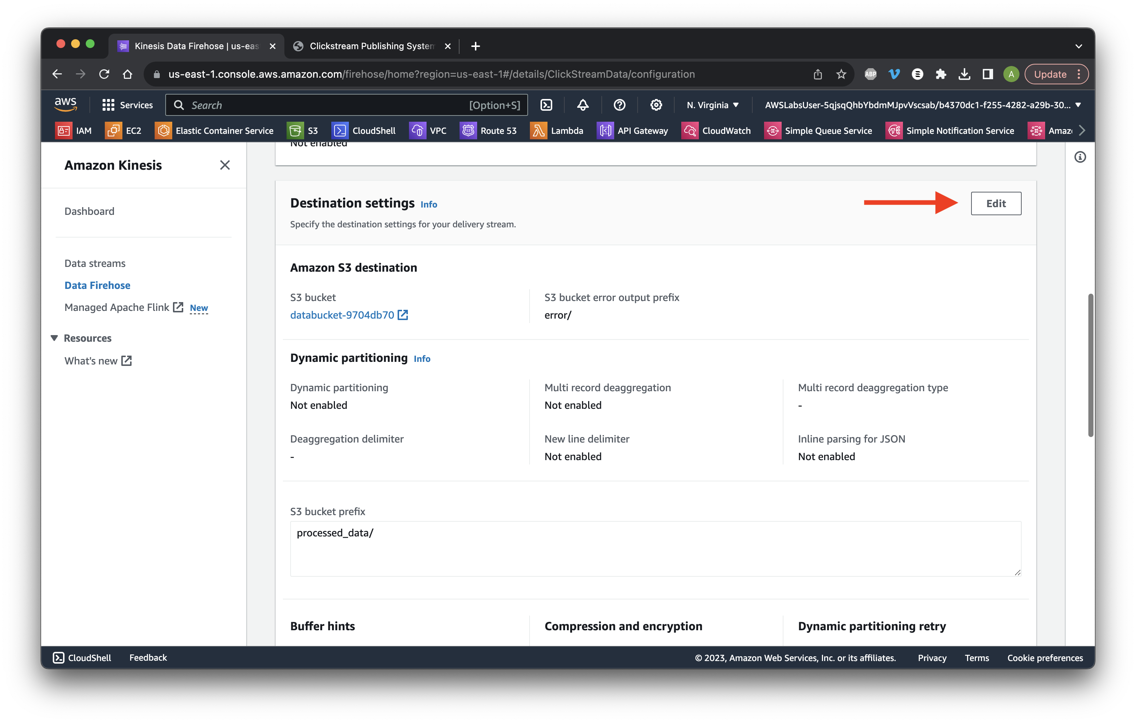
Task: Open the AWSLabsUser account dropdown
Action: [x=923, y=105]
